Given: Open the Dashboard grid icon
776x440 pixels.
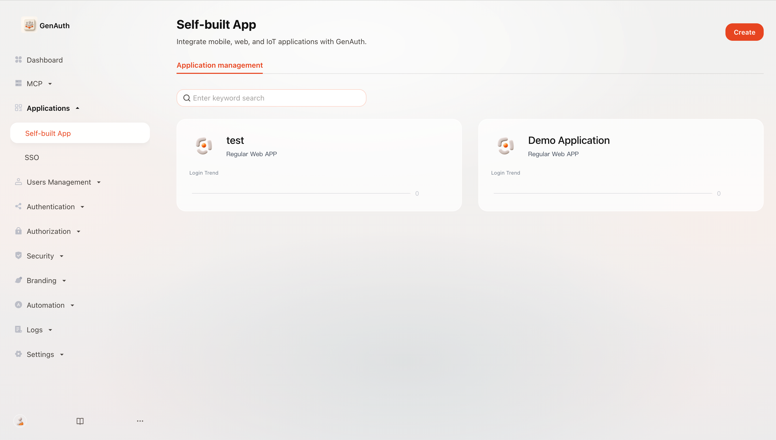Looking at the screenshot, I should [18, 59].
